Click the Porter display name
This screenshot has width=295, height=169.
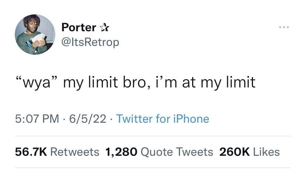tap(79, 28)
